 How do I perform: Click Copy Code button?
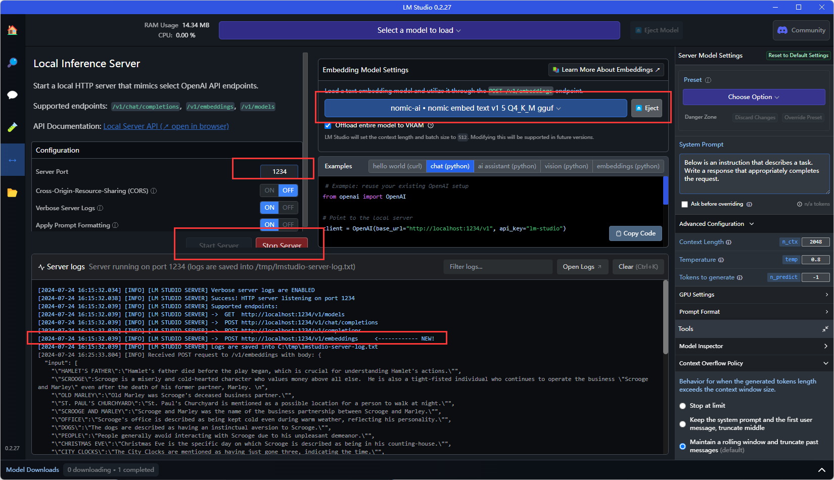point(635,233)
